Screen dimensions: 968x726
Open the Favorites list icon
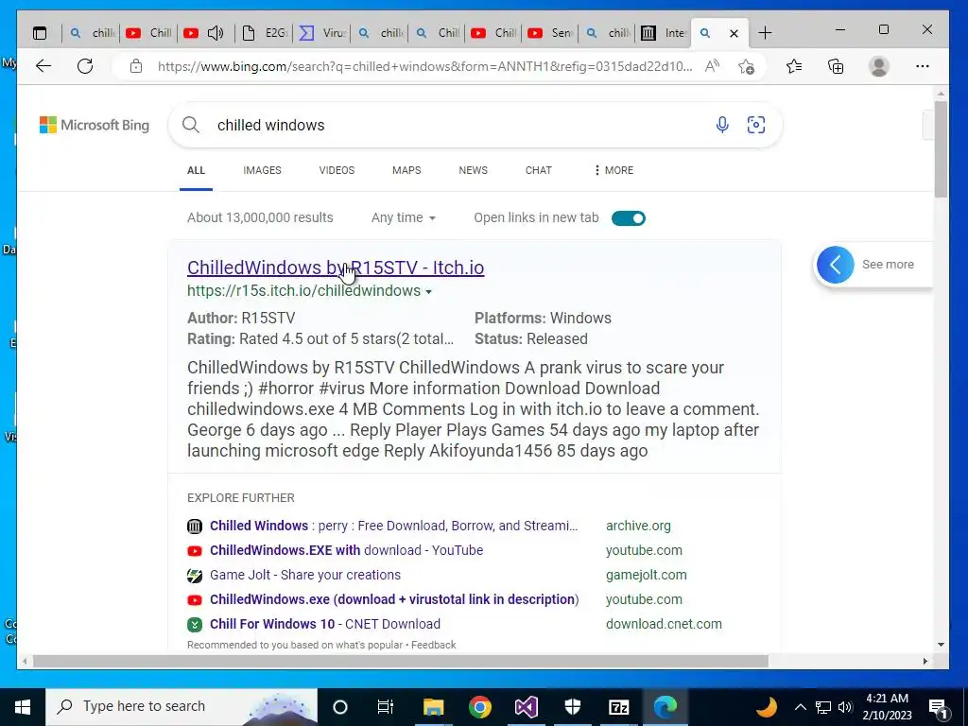[x=794, y=66]
